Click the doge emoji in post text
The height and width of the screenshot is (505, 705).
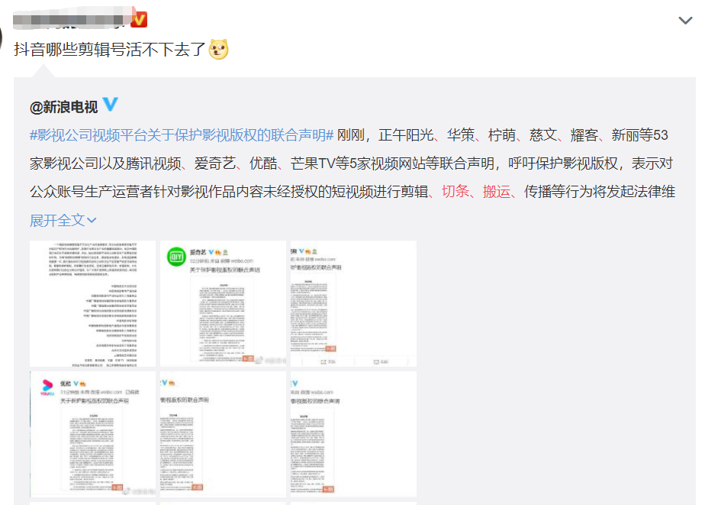coord(218,49)
